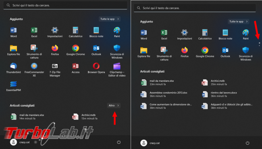Viewport: 262px width, 149px height.
Task: Open crazy.cat user account in left menu
Action: (20, 142)
